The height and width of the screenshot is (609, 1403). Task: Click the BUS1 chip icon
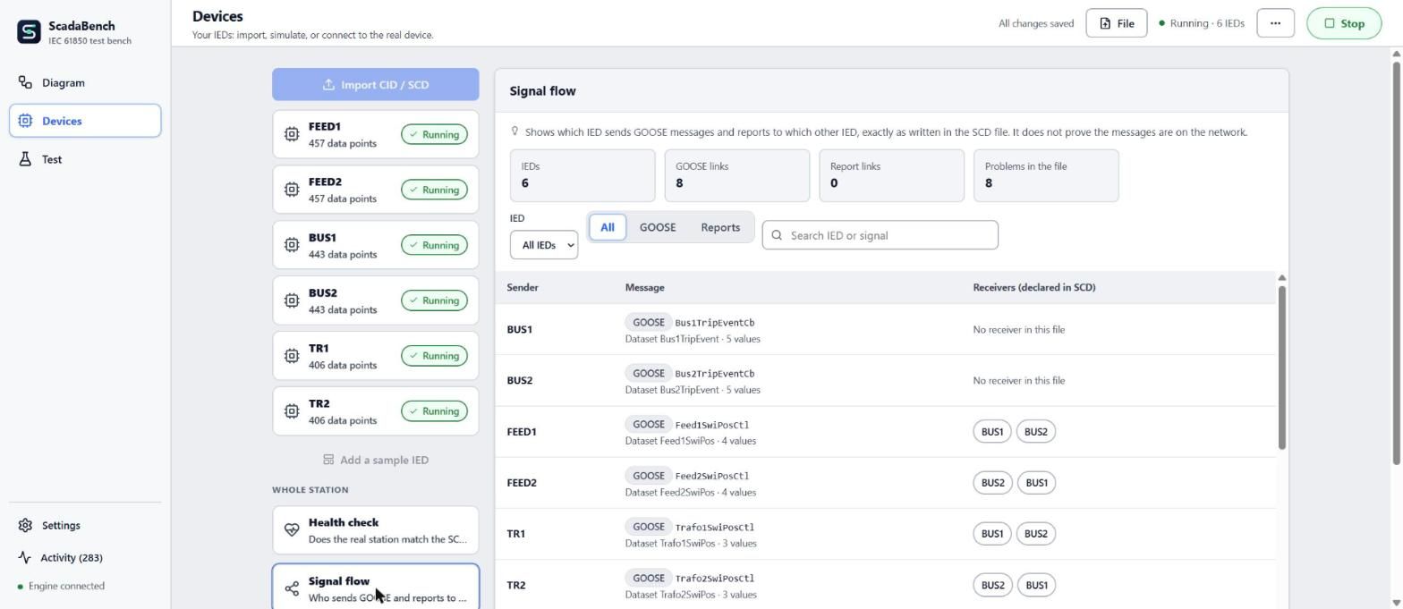tap(292, 245)
